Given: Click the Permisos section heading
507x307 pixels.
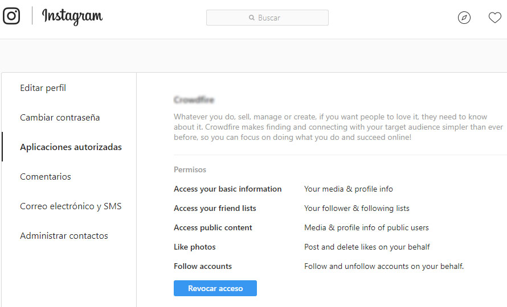Looking at the screenshot, I should click(190, 169).
